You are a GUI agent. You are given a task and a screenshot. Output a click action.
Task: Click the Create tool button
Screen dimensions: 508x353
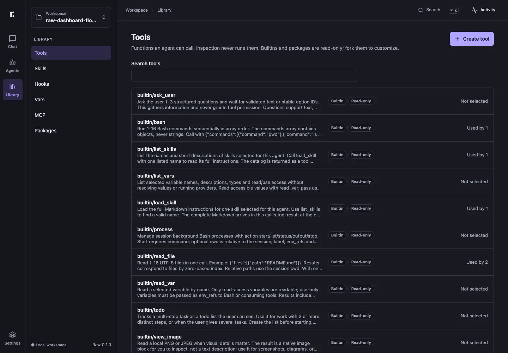tap(472, 39)
